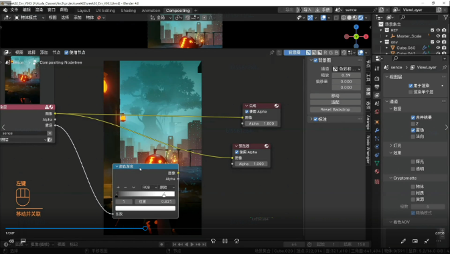Switch to the Shading workspace tab
The height and width of the screenshot is (254, 450).
[x=129, y=11]
